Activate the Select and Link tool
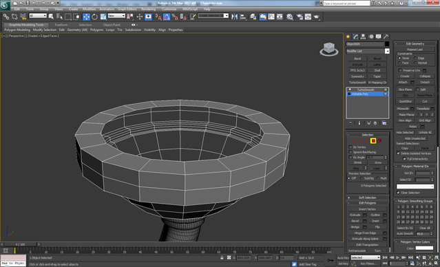The image size is (440, 267). click(6, 17)
